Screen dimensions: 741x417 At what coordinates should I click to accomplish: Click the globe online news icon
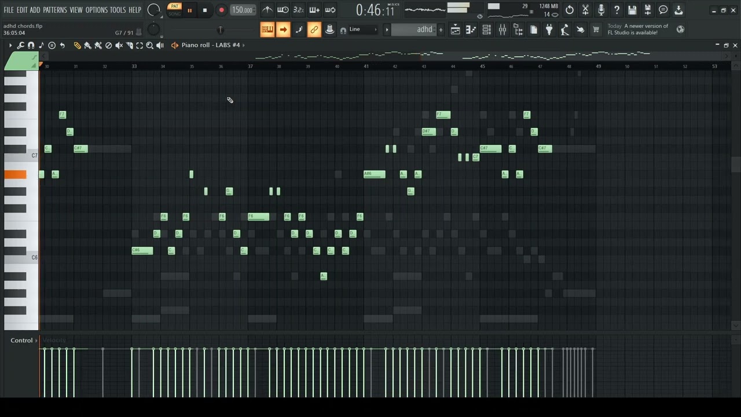point(680,30)
